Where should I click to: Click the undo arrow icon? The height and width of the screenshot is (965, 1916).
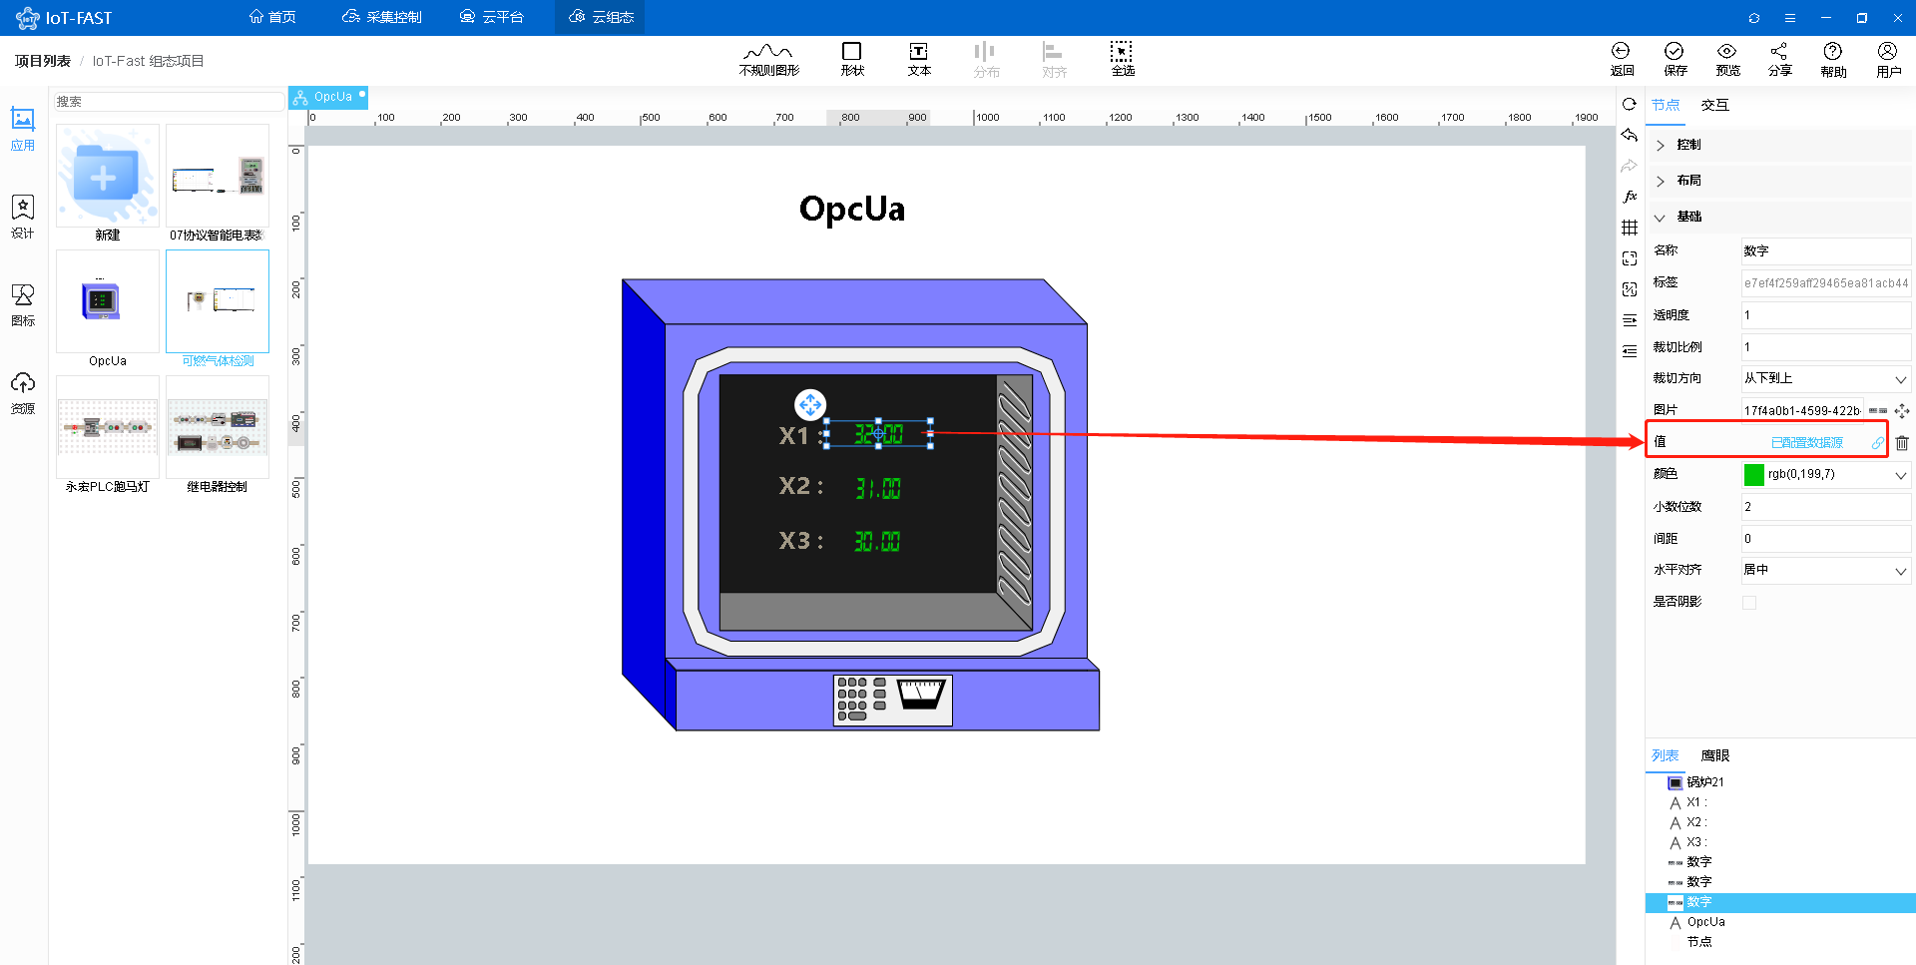(1630, 135)
